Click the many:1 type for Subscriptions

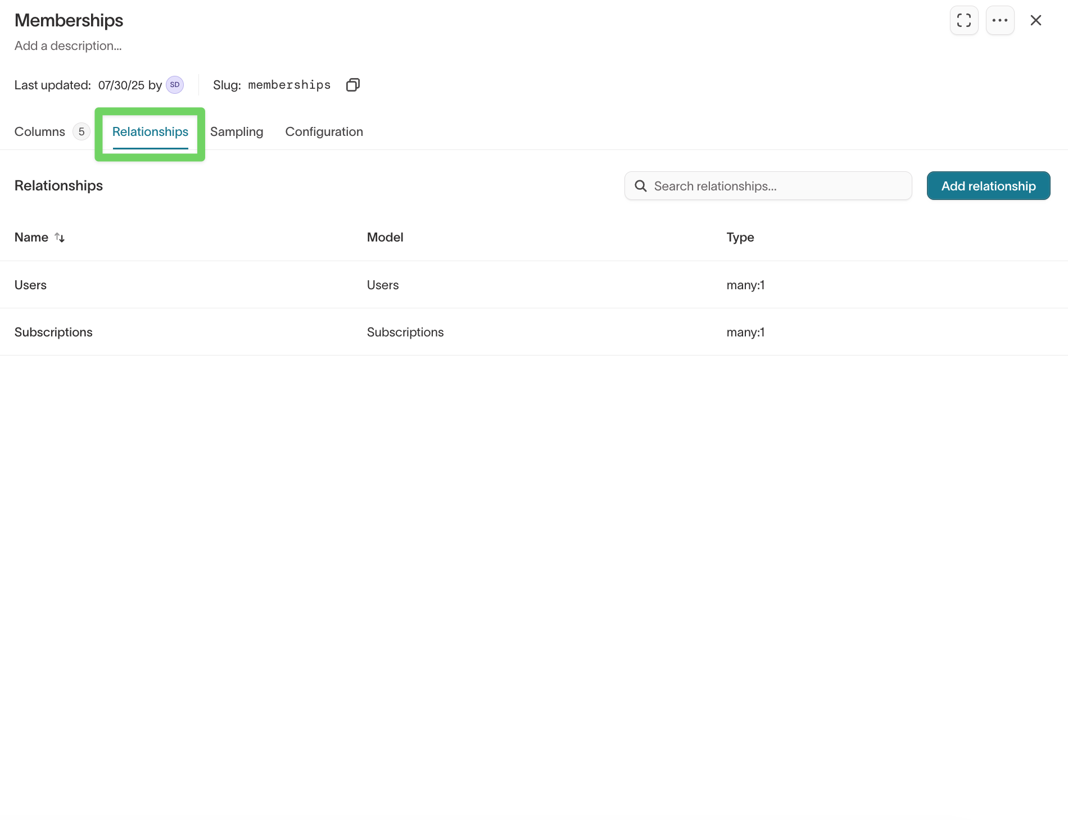745,332
